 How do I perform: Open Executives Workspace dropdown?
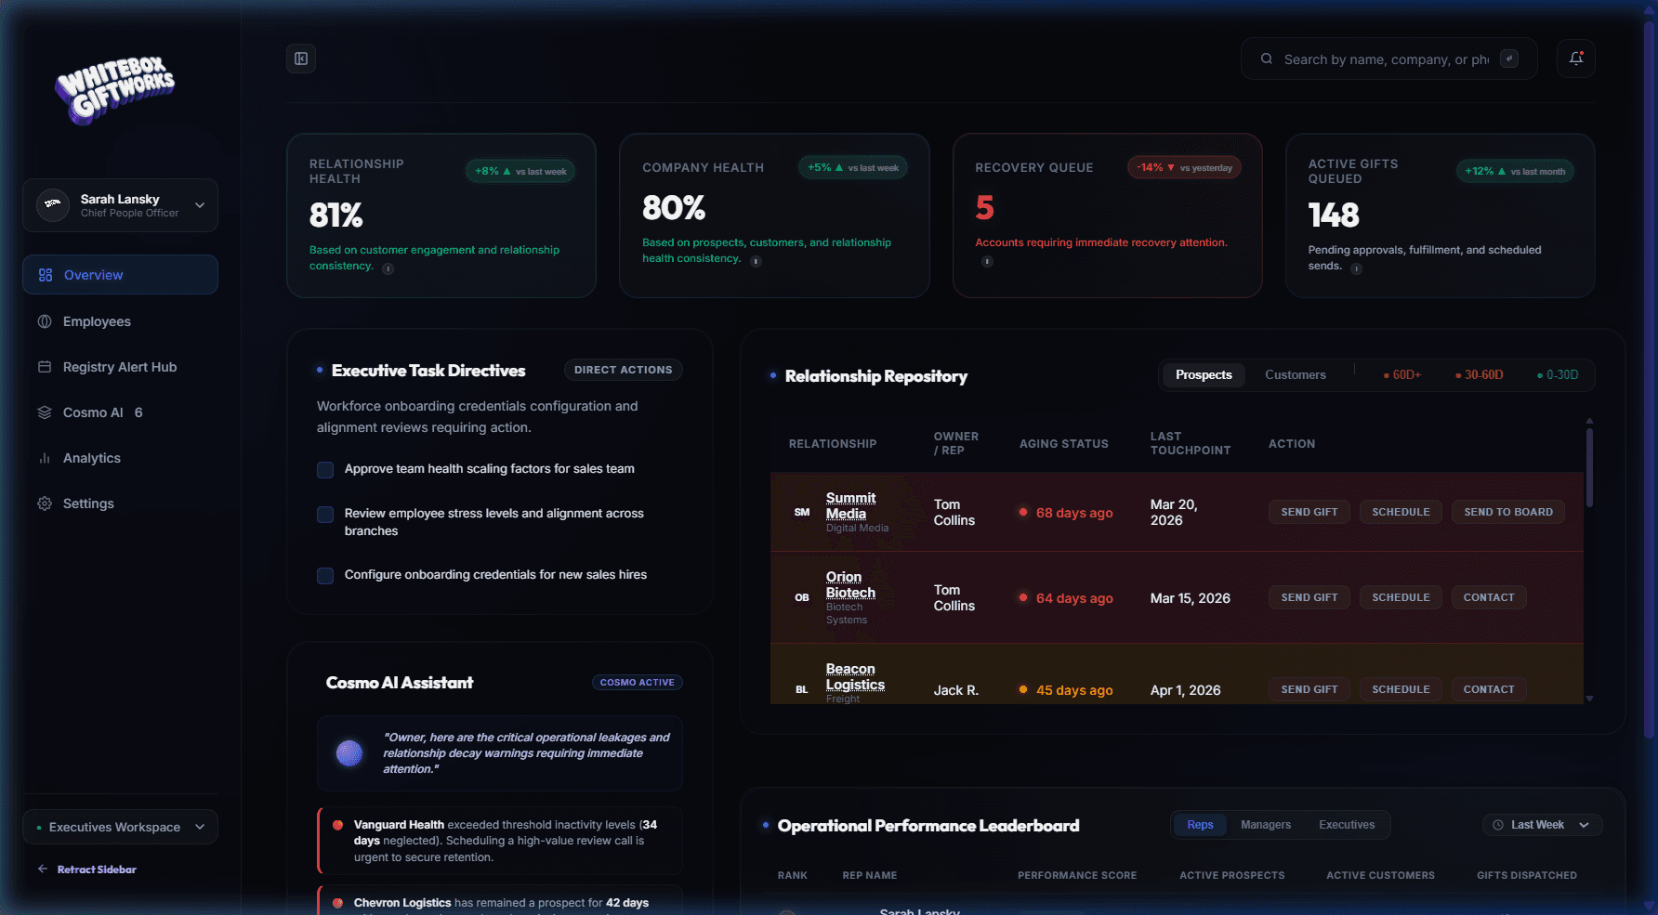point(121,827)
